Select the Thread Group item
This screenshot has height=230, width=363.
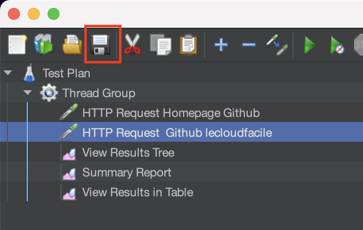[x=99, y=93]
